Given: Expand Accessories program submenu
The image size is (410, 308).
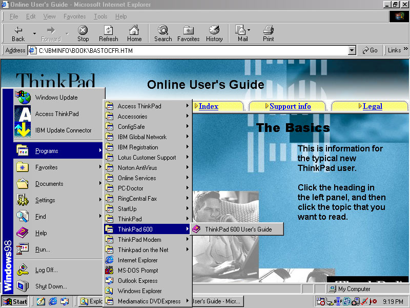Looking at the screenshot, I should point(148,117).
